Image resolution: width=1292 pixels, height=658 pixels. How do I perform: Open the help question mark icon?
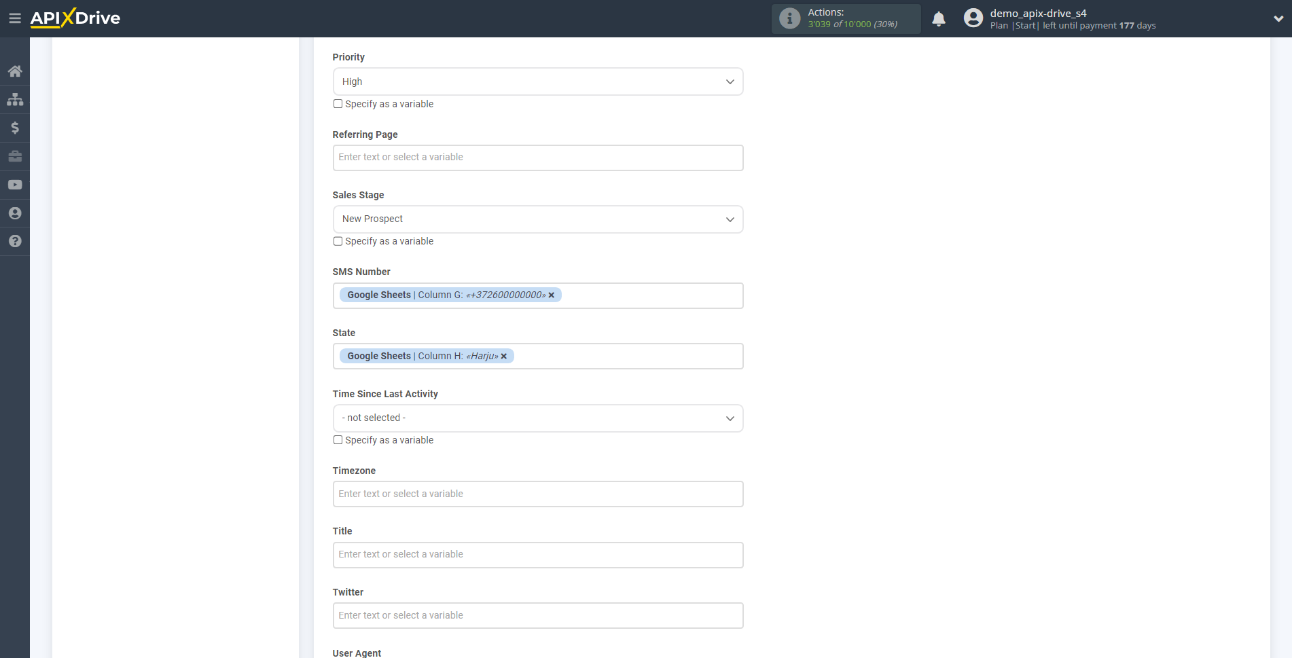point(15,241)
